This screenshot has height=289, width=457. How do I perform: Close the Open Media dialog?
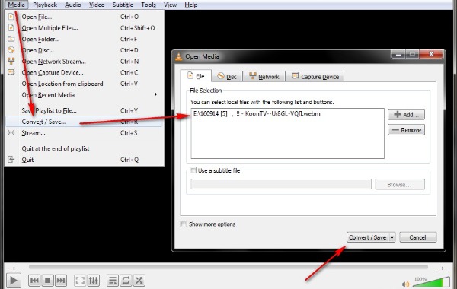(431, 54)
